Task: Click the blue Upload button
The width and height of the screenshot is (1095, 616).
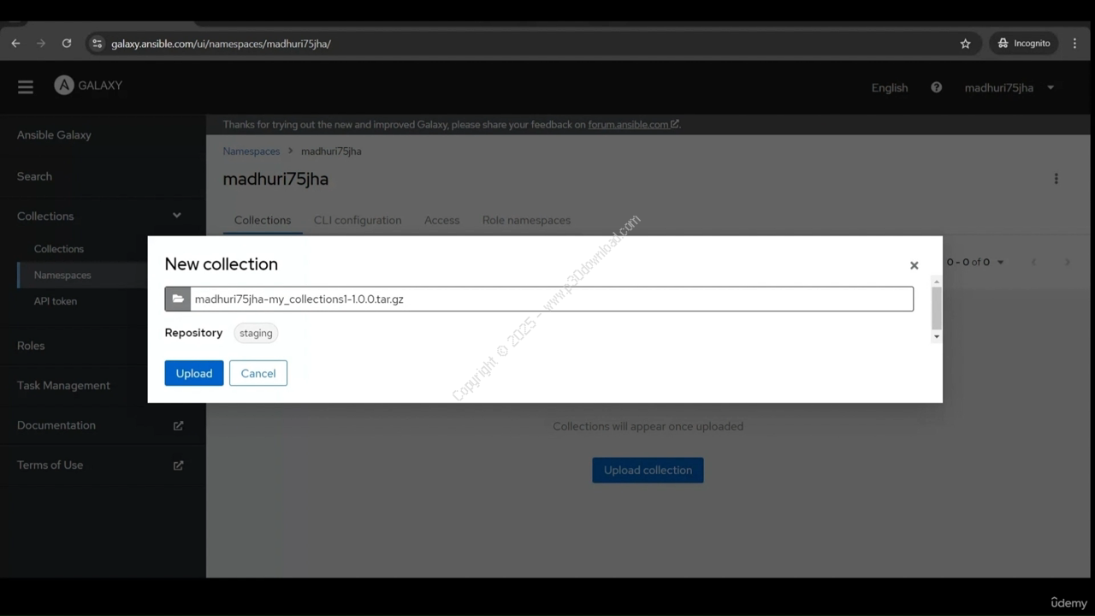Action: (x=194, y=373)
